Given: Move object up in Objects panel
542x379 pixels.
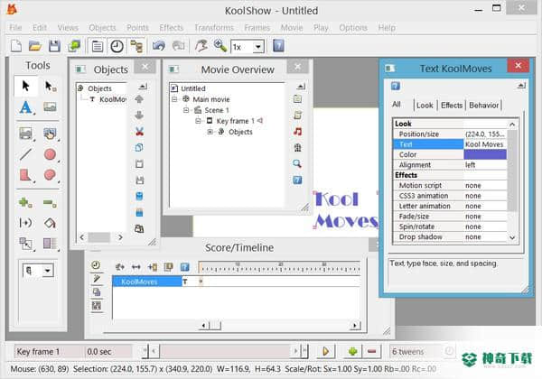Looking at the screenshot, I should click(139, 99).
